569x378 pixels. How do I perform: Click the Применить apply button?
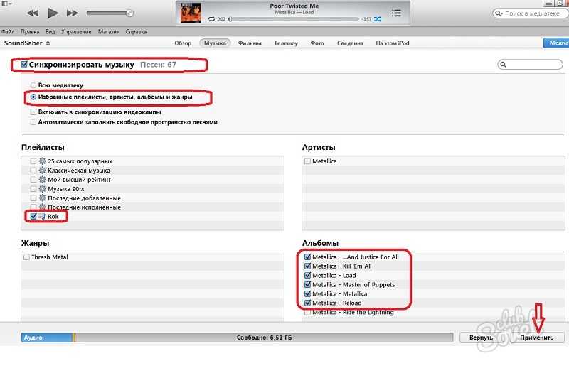537,337
